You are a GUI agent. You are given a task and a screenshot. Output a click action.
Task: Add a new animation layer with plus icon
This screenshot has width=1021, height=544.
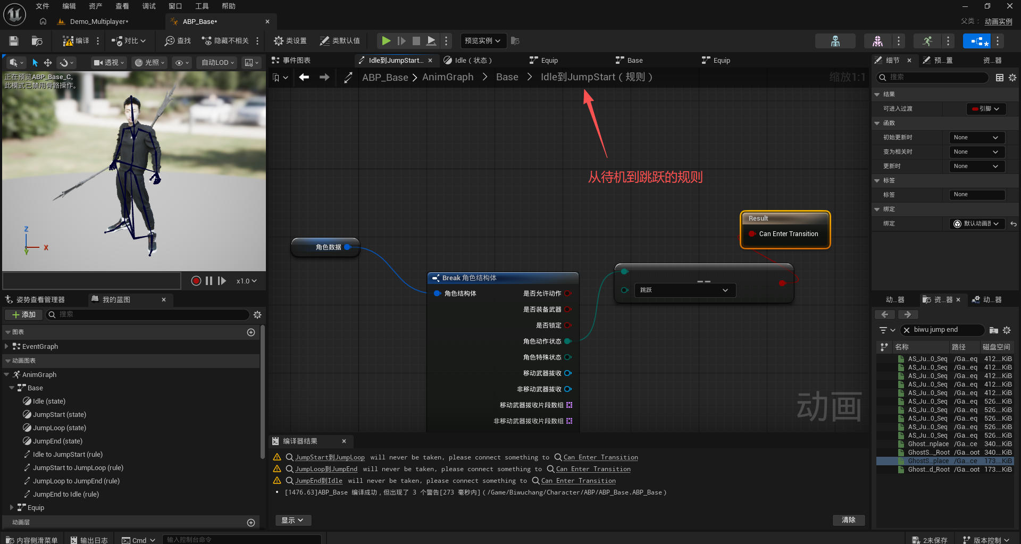point(251,523)
